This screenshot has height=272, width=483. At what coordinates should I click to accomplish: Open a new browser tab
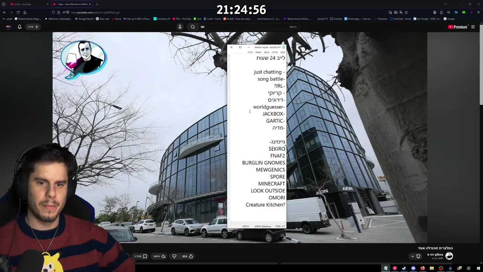point(97,4)
